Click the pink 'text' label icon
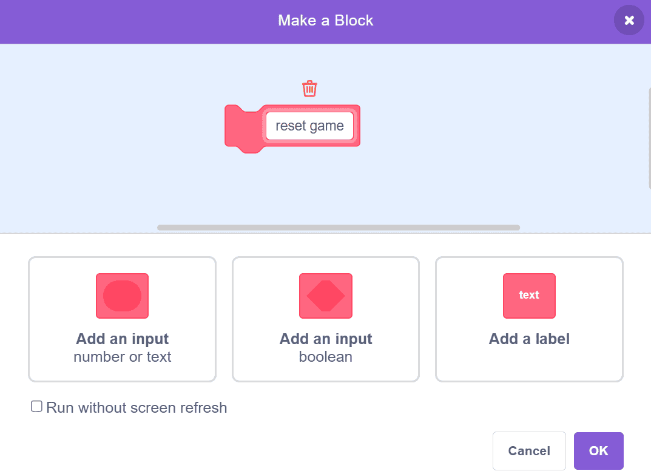651x471 pixels. click(529, 296)
